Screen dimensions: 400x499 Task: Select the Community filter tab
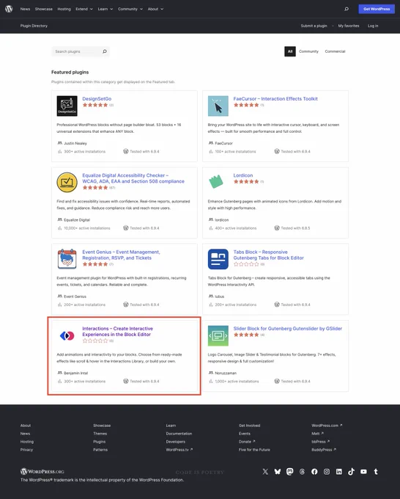308,51
